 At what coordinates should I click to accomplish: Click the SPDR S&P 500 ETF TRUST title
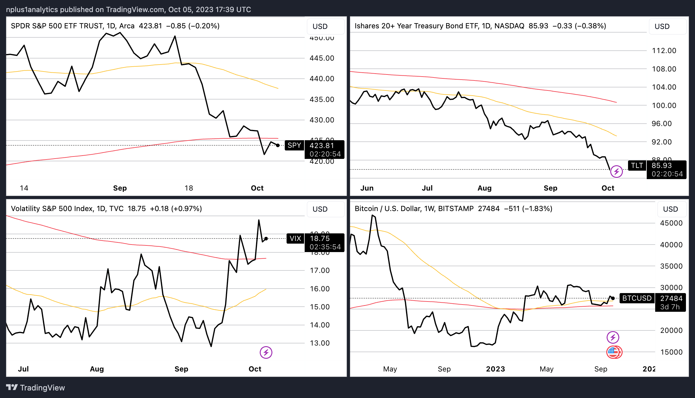click(57, 26)
